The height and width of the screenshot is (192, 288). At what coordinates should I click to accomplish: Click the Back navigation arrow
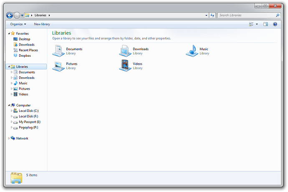pos(10,15)
